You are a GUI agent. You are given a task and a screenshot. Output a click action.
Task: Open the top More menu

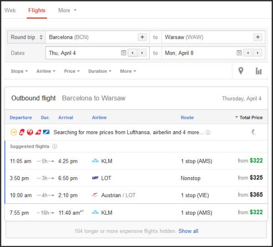[x=67, y=10]
